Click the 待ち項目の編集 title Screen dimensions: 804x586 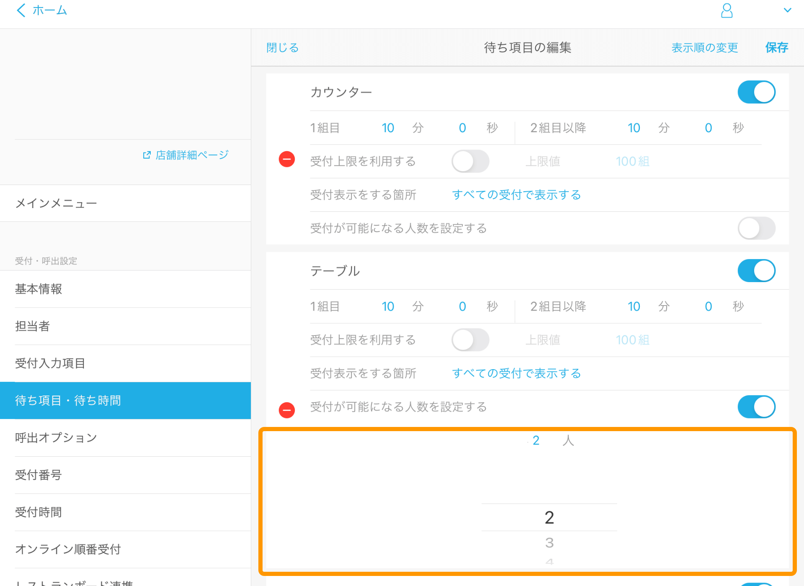[x=528, y=48]
